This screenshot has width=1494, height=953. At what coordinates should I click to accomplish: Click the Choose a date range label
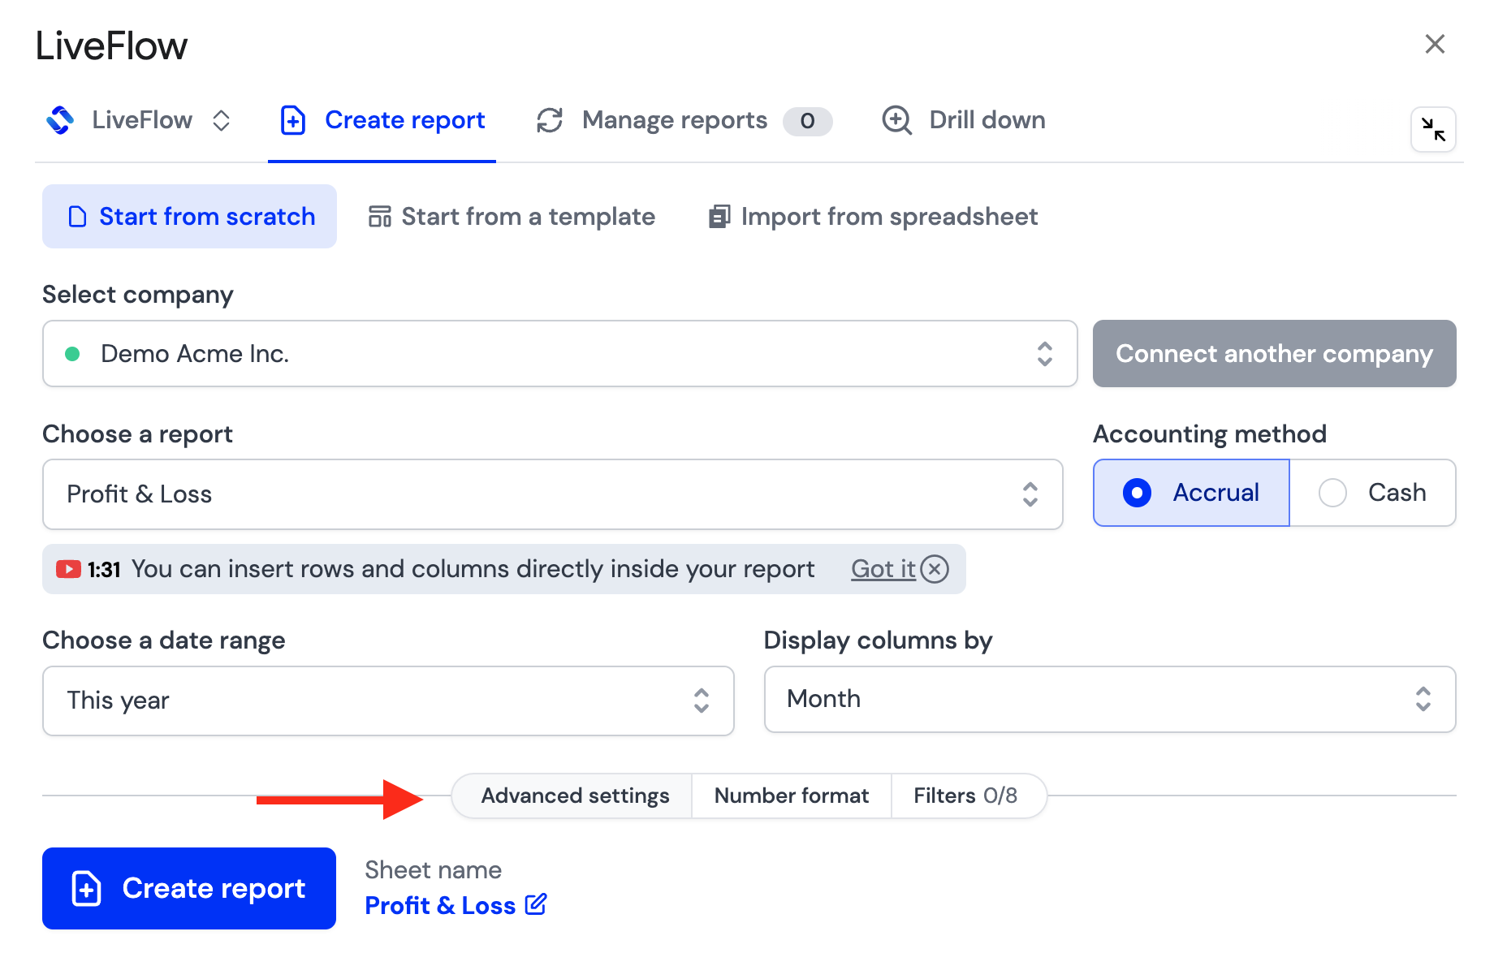164,640
